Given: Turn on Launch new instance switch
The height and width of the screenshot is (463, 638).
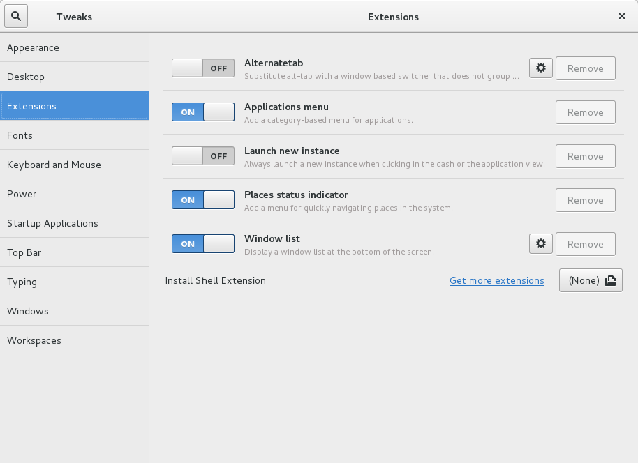Looking at the screenshot, I should (x=203, y=155).
